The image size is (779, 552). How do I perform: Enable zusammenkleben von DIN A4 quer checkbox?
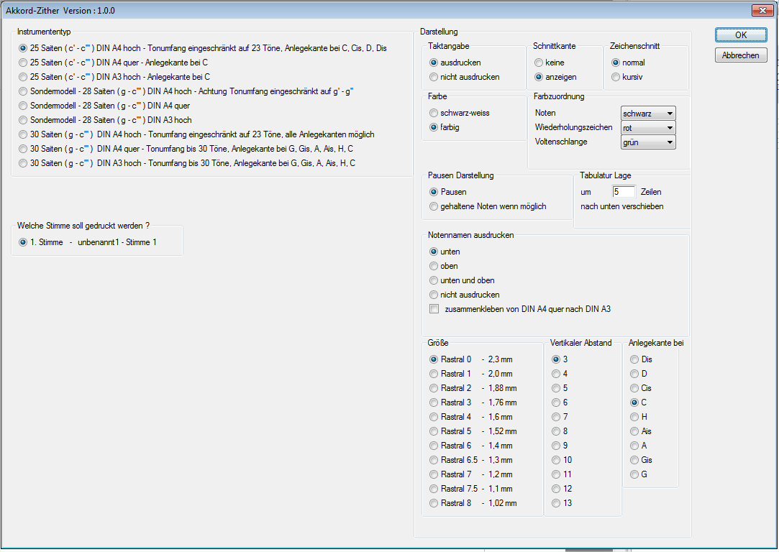pos(434,309)
